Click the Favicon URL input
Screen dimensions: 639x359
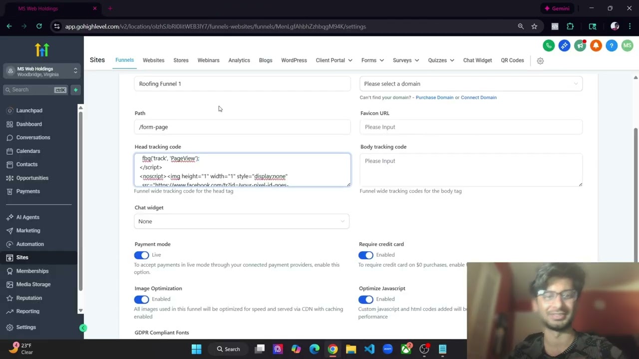(471, 127)
